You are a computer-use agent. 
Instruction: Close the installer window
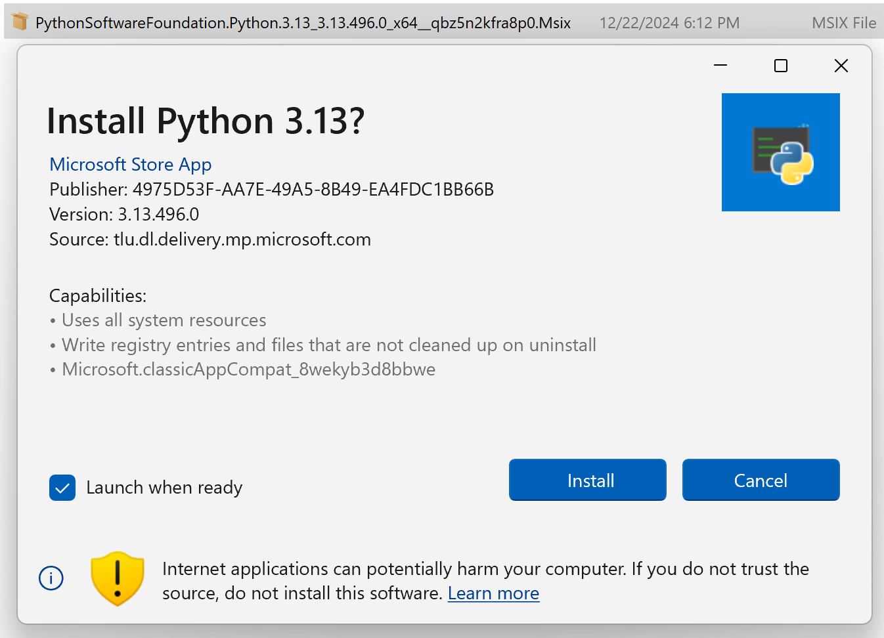(841, 66)
